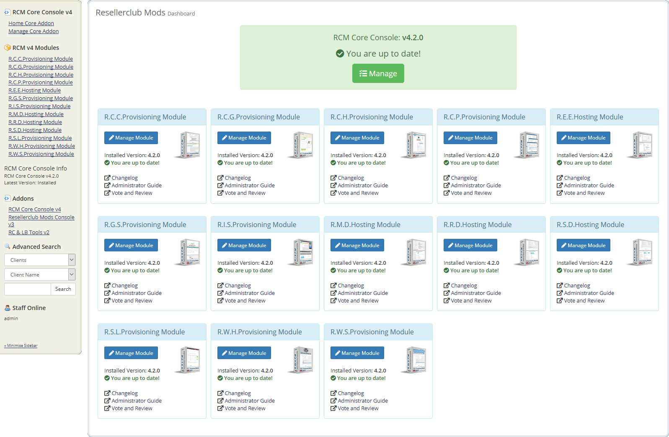Click the Staff Online user icon

point(7,308)
